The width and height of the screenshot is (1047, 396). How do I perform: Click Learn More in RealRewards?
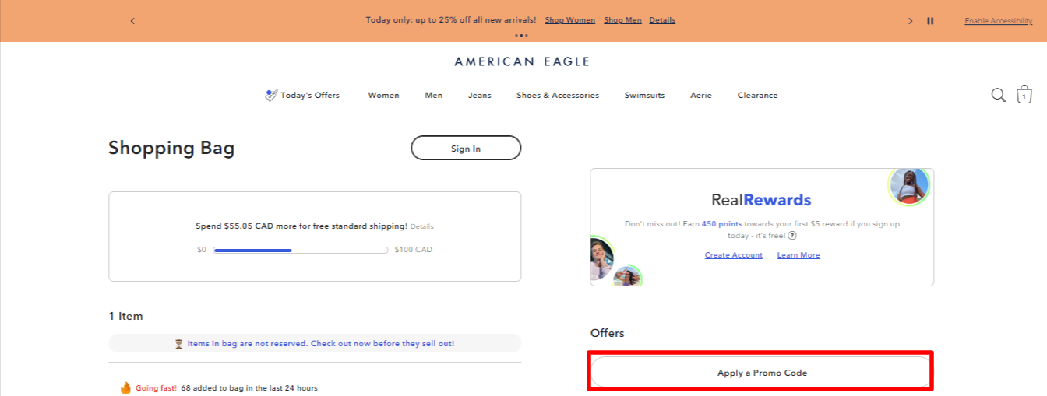(x=798, y=255)
